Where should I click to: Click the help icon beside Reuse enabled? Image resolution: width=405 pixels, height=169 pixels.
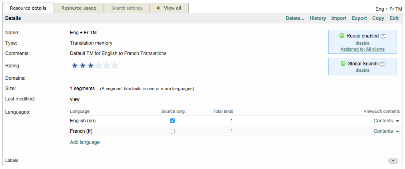[383, 36]
